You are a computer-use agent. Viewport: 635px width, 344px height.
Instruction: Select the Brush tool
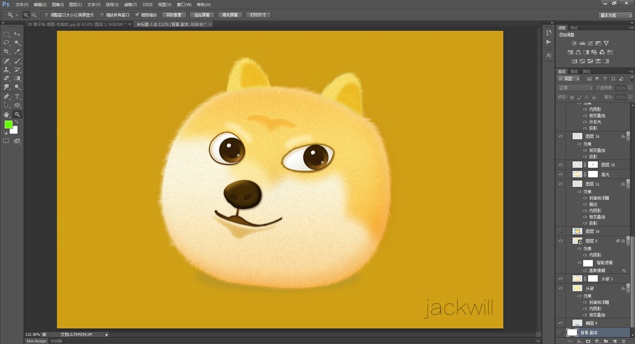(17, 61)
